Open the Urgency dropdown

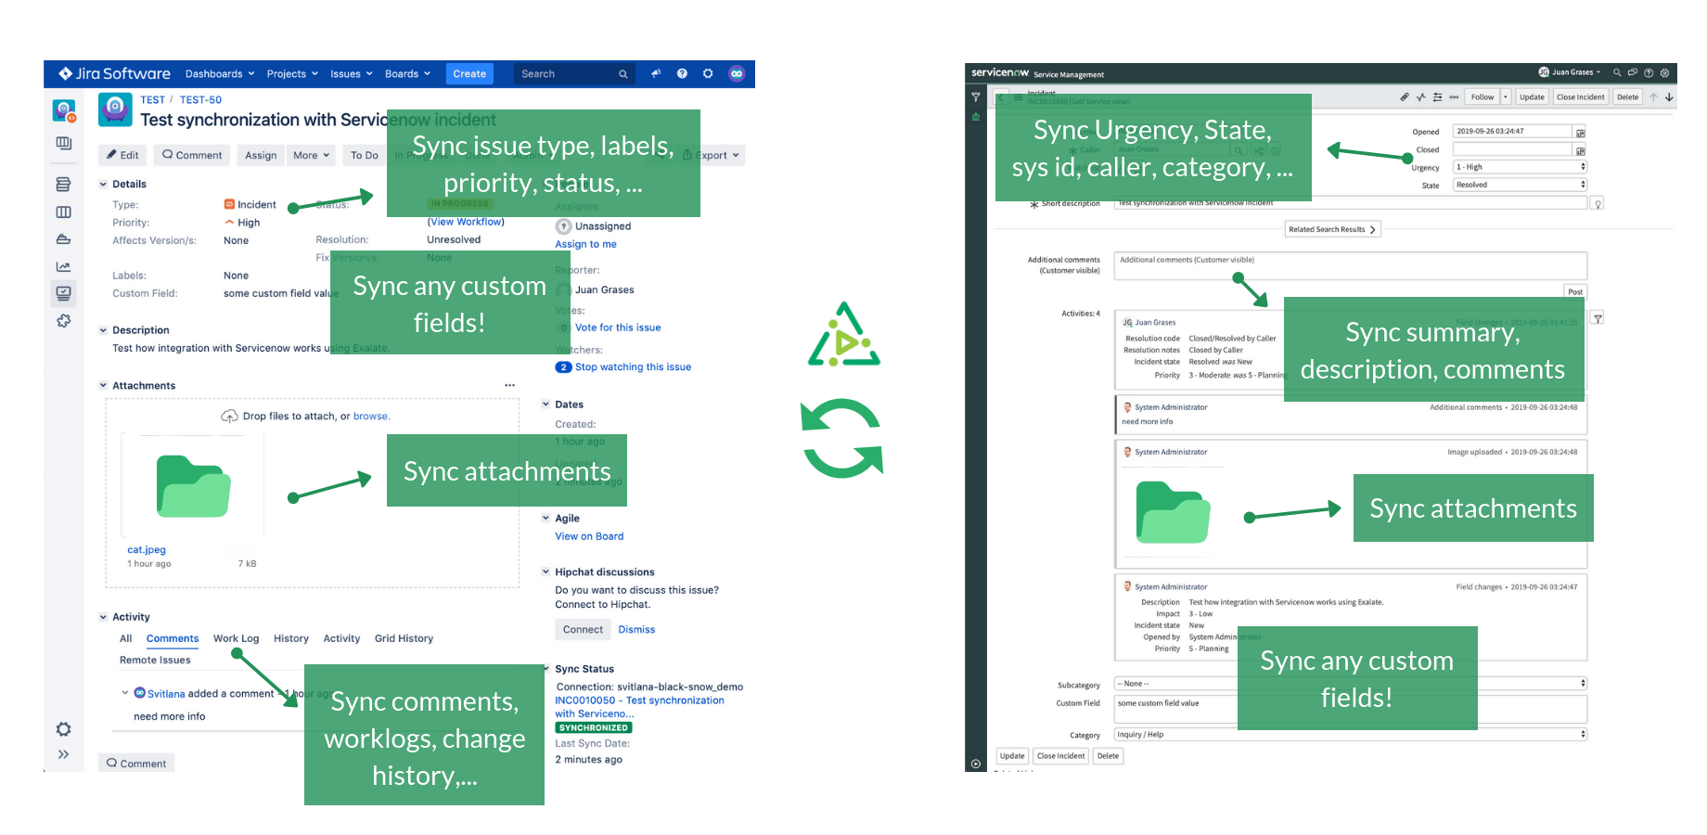(1520, 167)
